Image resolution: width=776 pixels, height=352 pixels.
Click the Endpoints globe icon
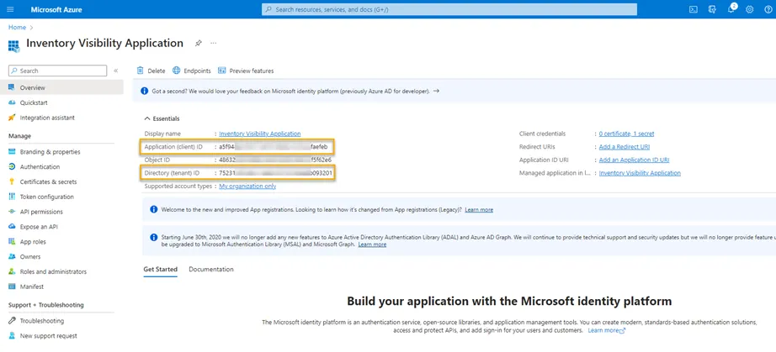pyautogui.click(x=176, y=71)
